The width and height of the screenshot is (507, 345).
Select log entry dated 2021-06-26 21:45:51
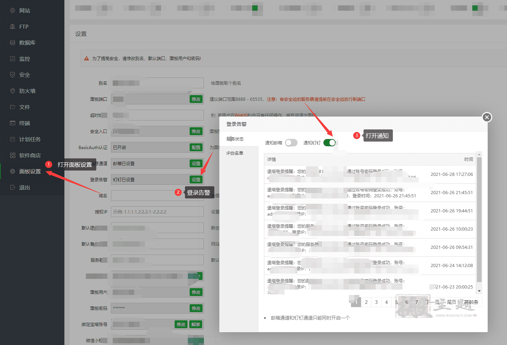(370, 193)
